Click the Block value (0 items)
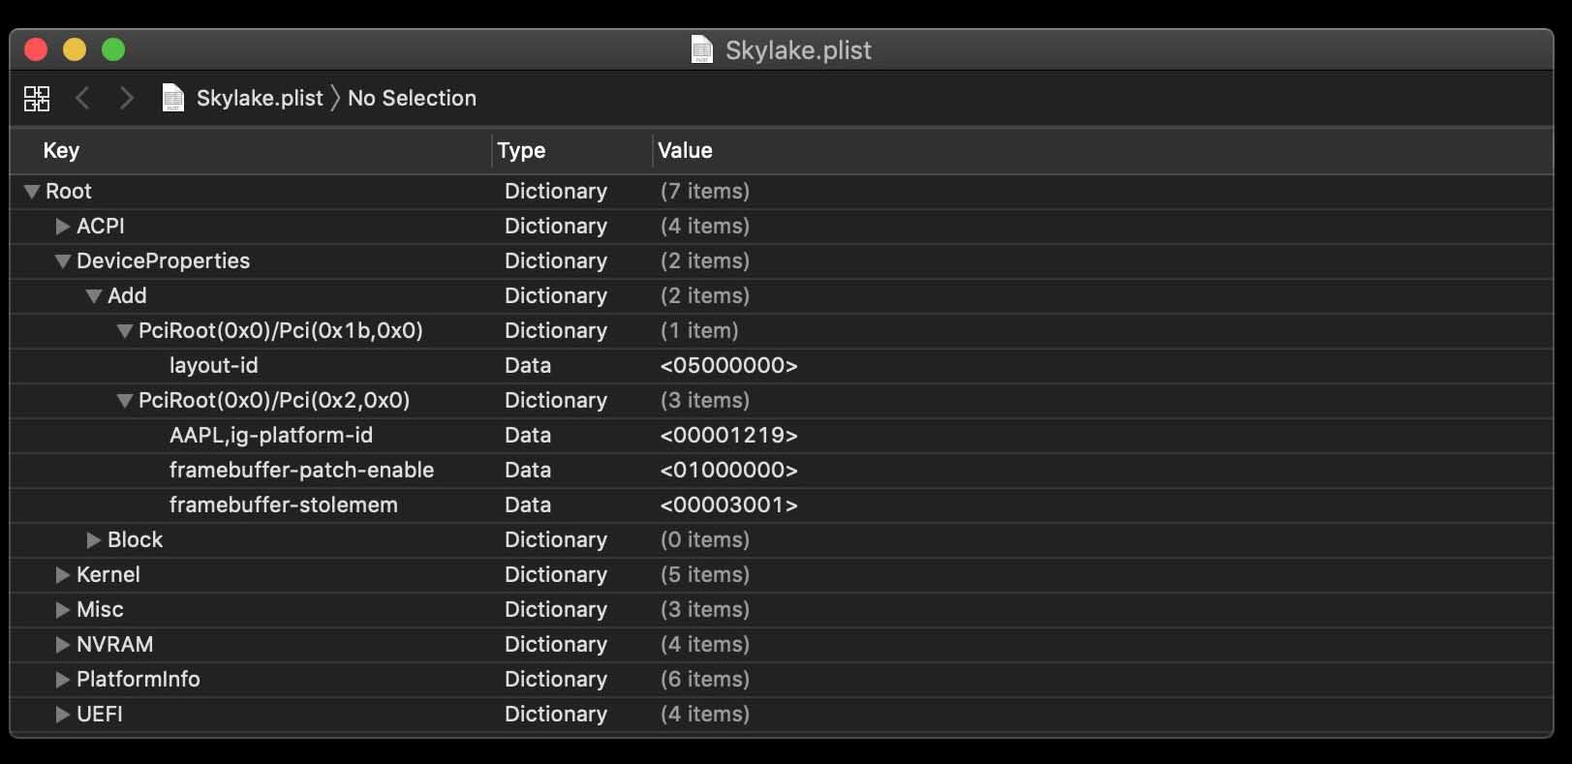Viewport: 1572px width, 764px height. click(705, 539)
